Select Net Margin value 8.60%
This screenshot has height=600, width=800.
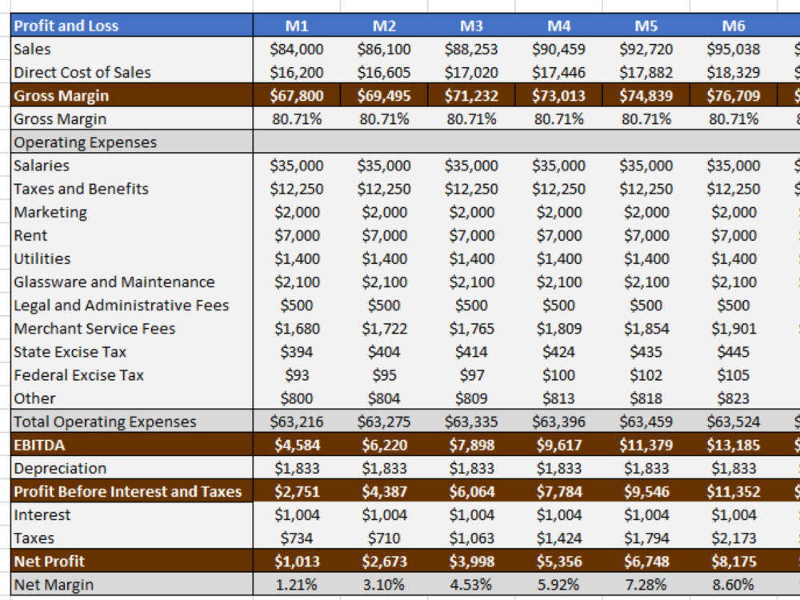click(x=733, y=584)
